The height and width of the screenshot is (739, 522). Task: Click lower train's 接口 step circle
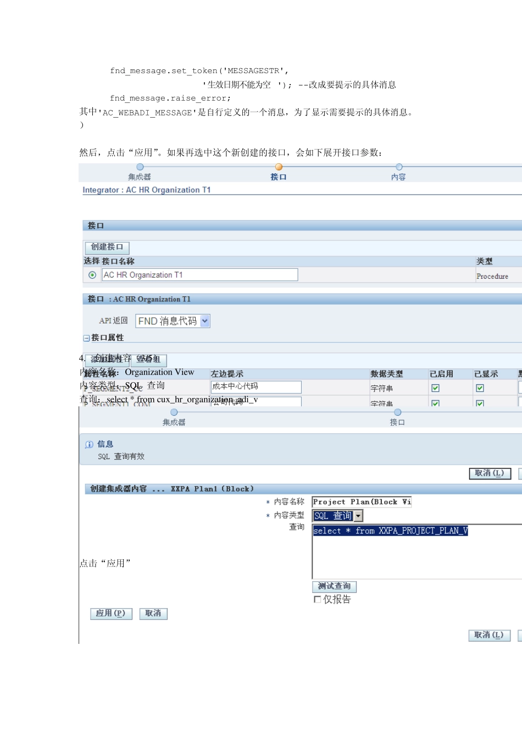(x=397, y=412)
